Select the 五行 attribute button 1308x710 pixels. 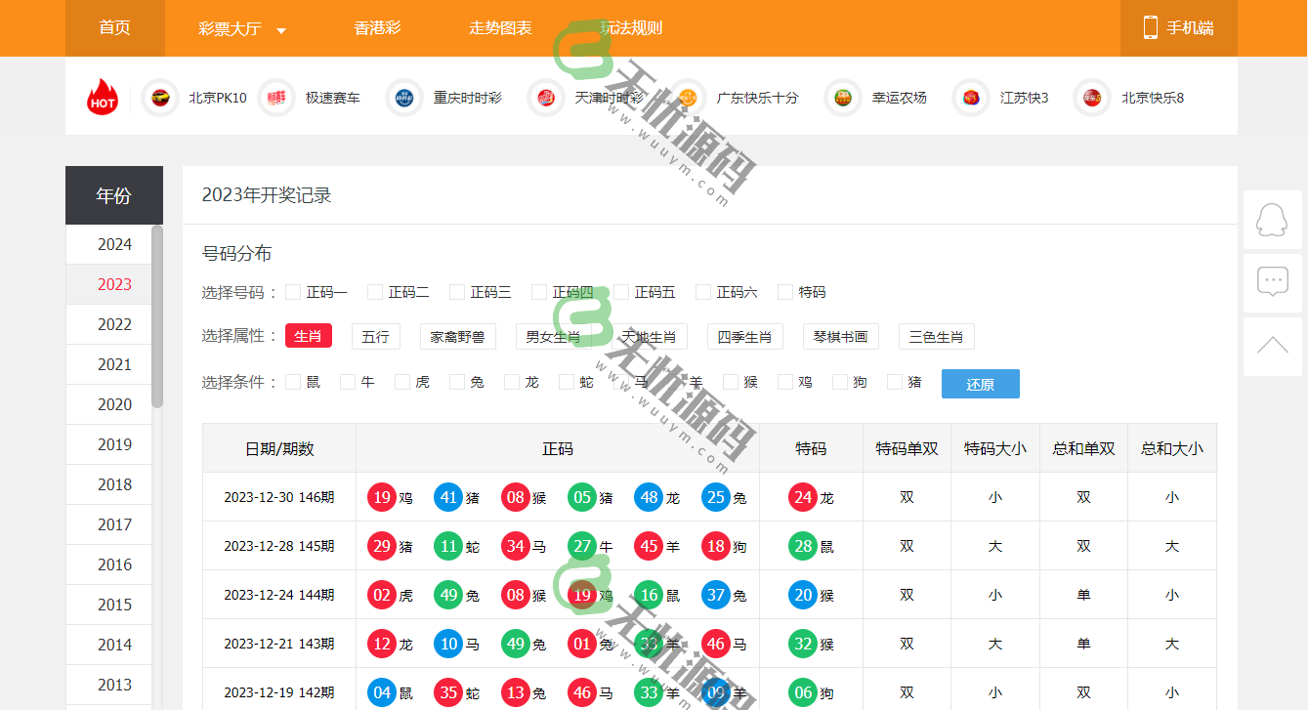pyautogui.click(x=376, y=336)
